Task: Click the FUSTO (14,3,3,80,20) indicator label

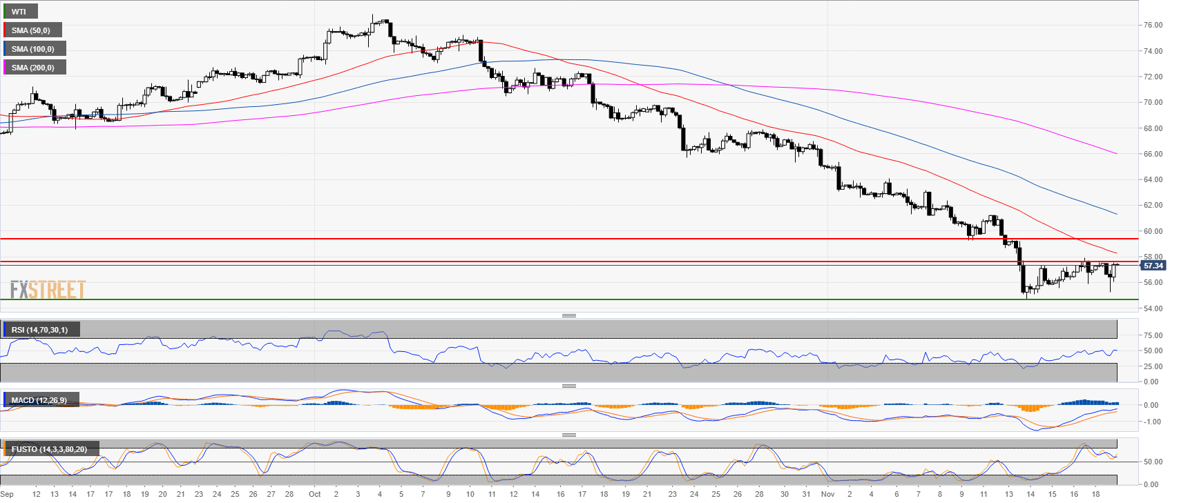Action: 49,449
